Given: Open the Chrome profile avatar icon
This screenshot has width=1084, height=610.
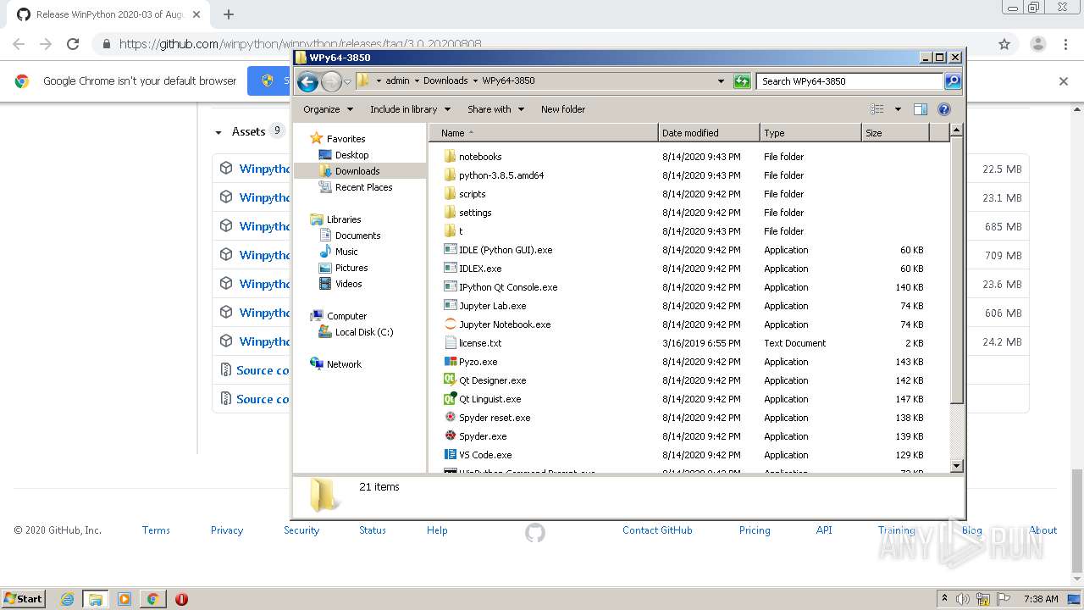Looking at the screenshot, I should coord(1037,44).
